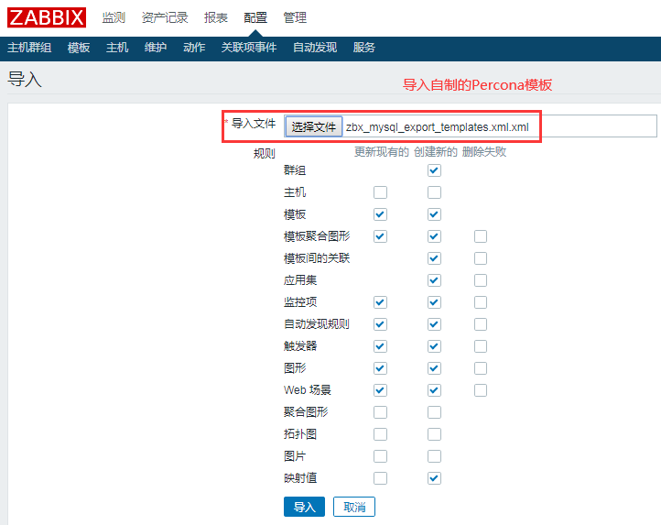This screenshot has width=661, height=525.
Task: Uncheck 更新现有的 for Web 场景
Action: (x=380, y=390)
